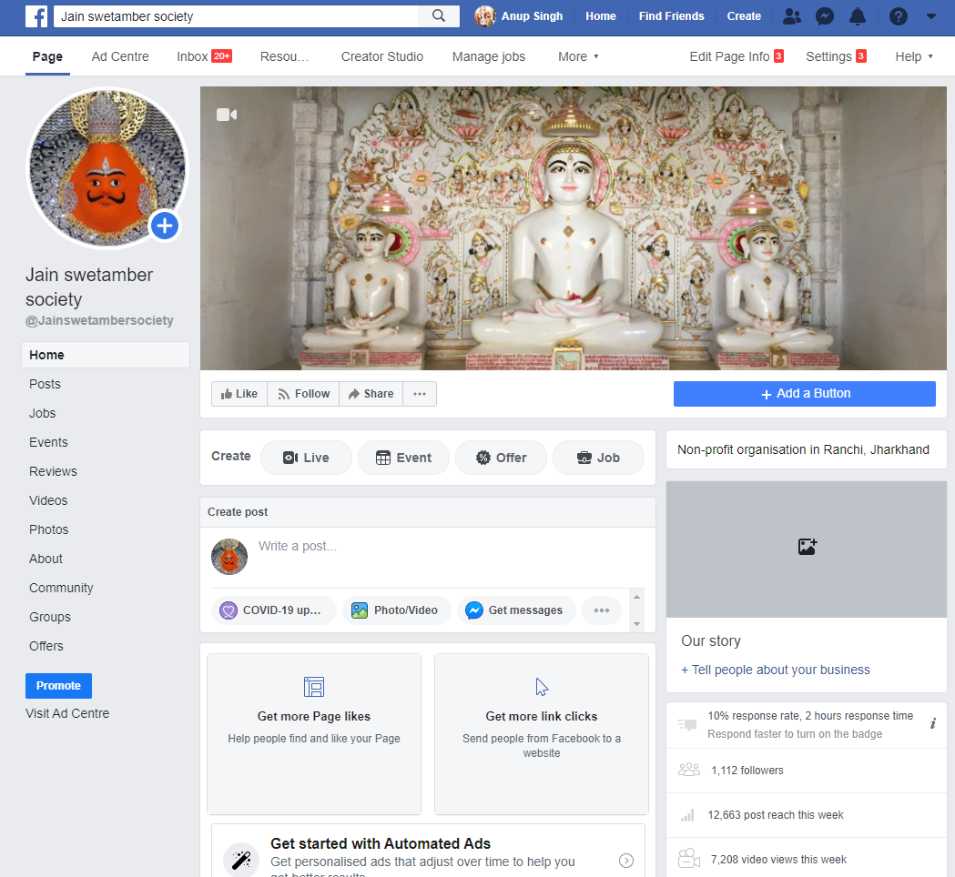This screenshot has width=955, height=877.
Task: Expand the account dropdown arrow
Action: coord(930,16)
